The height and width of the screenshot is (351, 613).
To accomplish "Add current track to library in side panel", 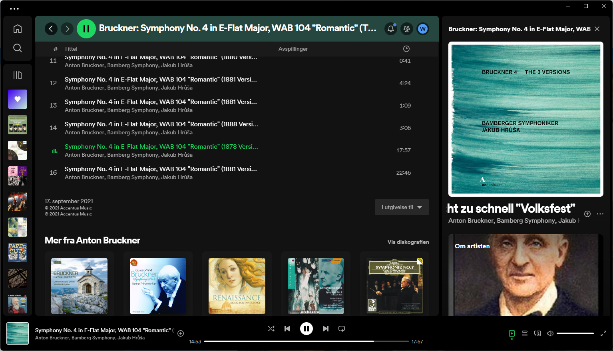I will (x=587, y=214).
